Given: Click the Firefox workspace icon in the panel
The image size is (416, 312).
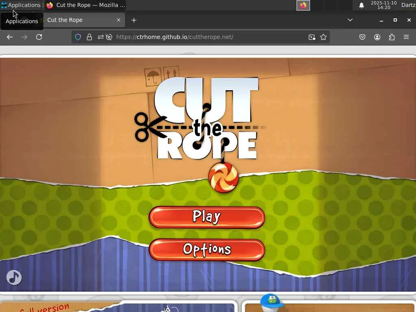Looking at the screenshot, I should 303,5.
